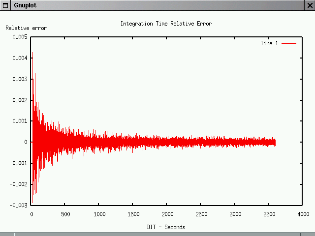Click the bottom-right window resize corner
The width and height of the screenshot is (315, 236).
311,234
